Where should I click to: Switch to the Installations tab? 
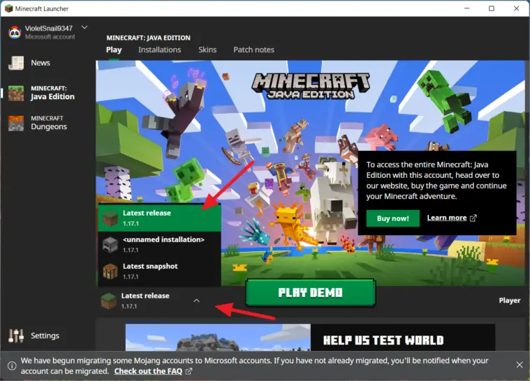(159, 50)
